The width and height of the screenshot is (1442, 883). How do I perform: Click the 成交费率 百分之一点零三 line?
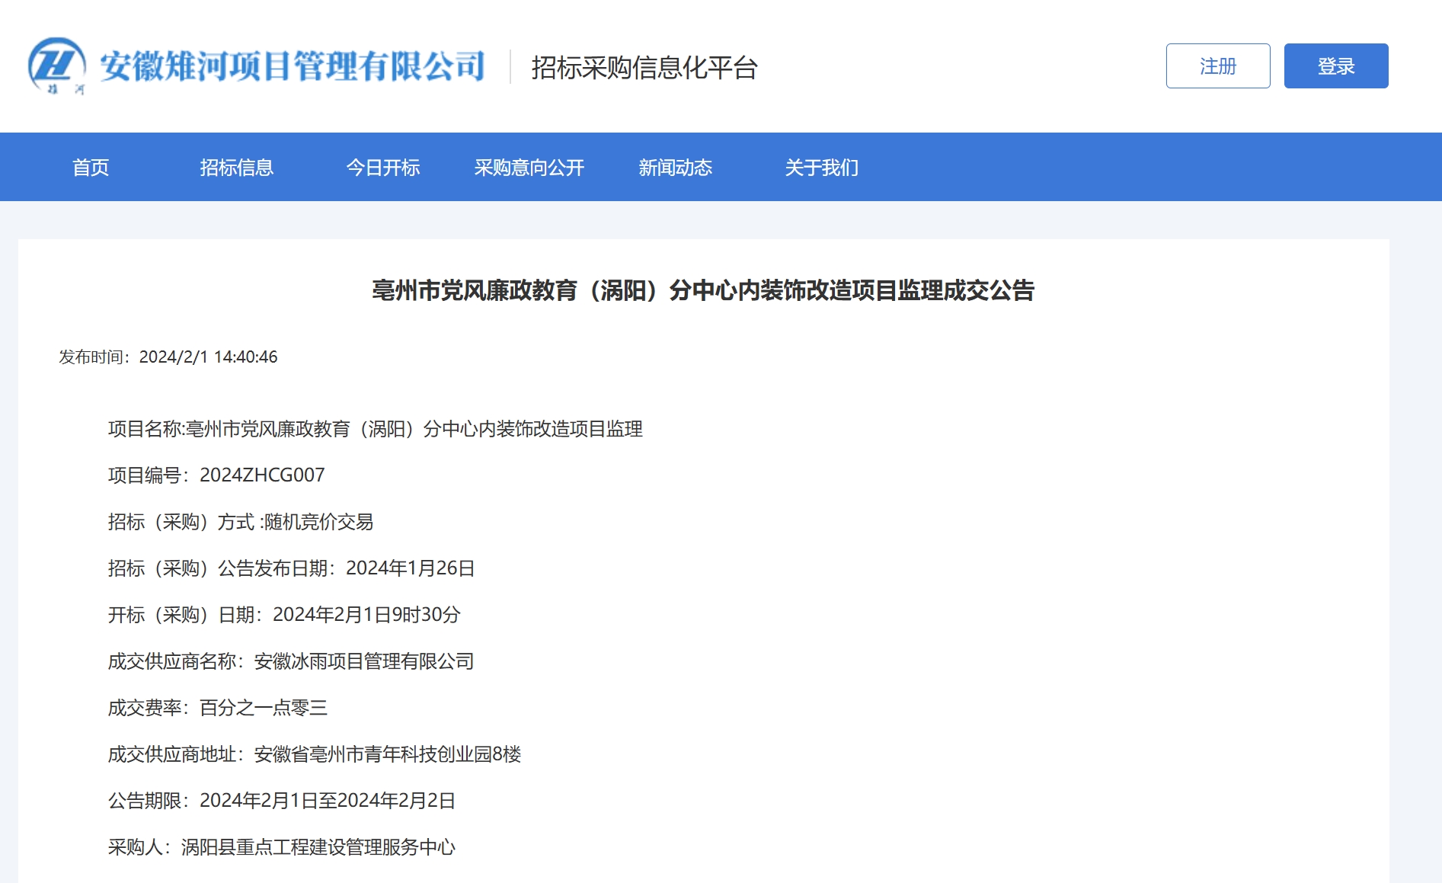coord(218,708)
